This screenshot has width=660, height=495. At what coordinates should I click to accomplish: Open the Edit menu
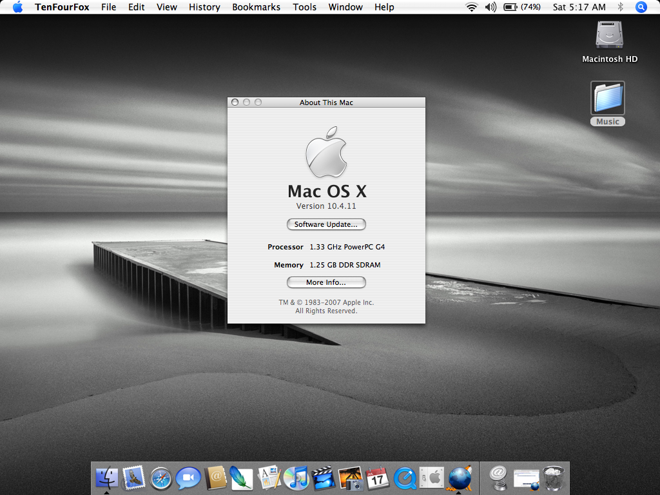point(137,7)
